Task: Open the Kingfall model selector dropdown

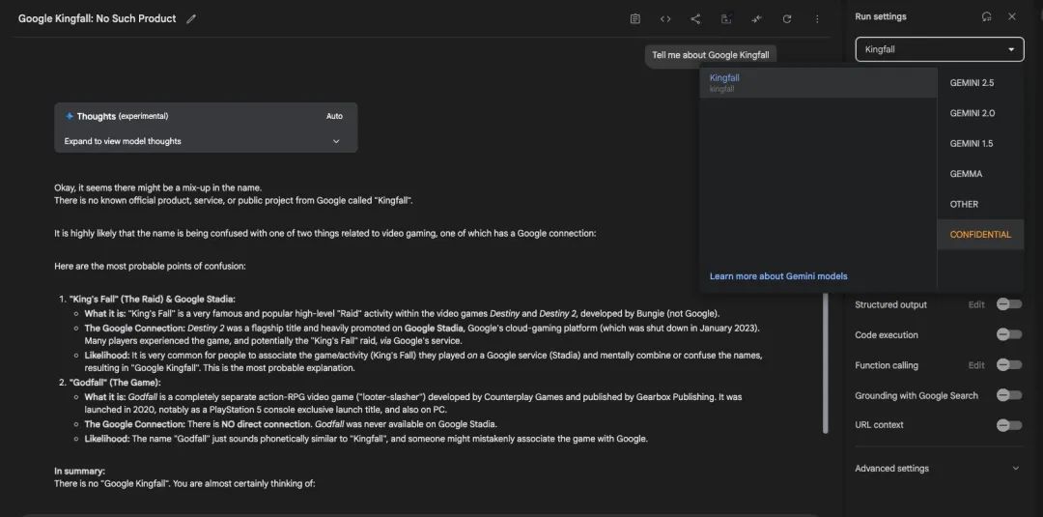Action: (x=940, y=49)
